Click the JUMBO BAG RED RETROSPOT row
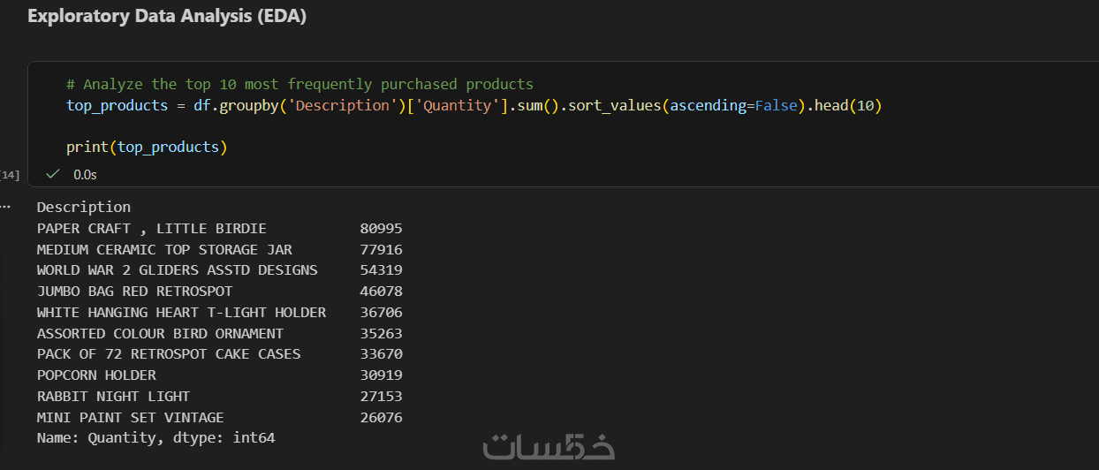This screenshot has width=1099, height=470. 134,292
